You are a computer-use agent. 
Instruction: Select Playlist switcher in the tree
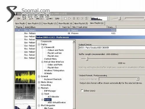point(55,53)
